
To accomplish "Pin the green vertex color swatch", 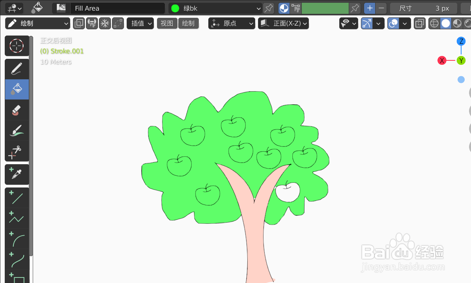I will (x=355, y=8).
